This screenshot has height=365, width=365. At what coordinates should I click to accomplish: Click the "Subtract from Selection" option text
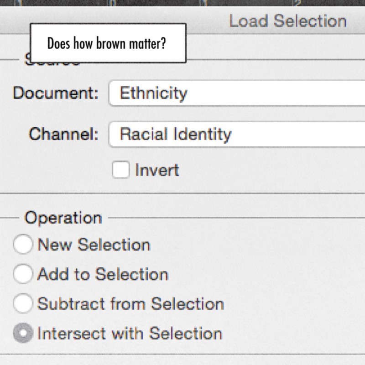click(130, 303)
